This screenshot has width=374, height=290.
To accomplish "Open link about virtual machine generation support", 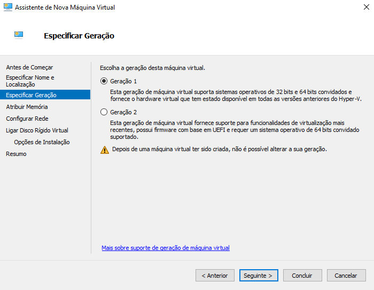I will (166, 248).
